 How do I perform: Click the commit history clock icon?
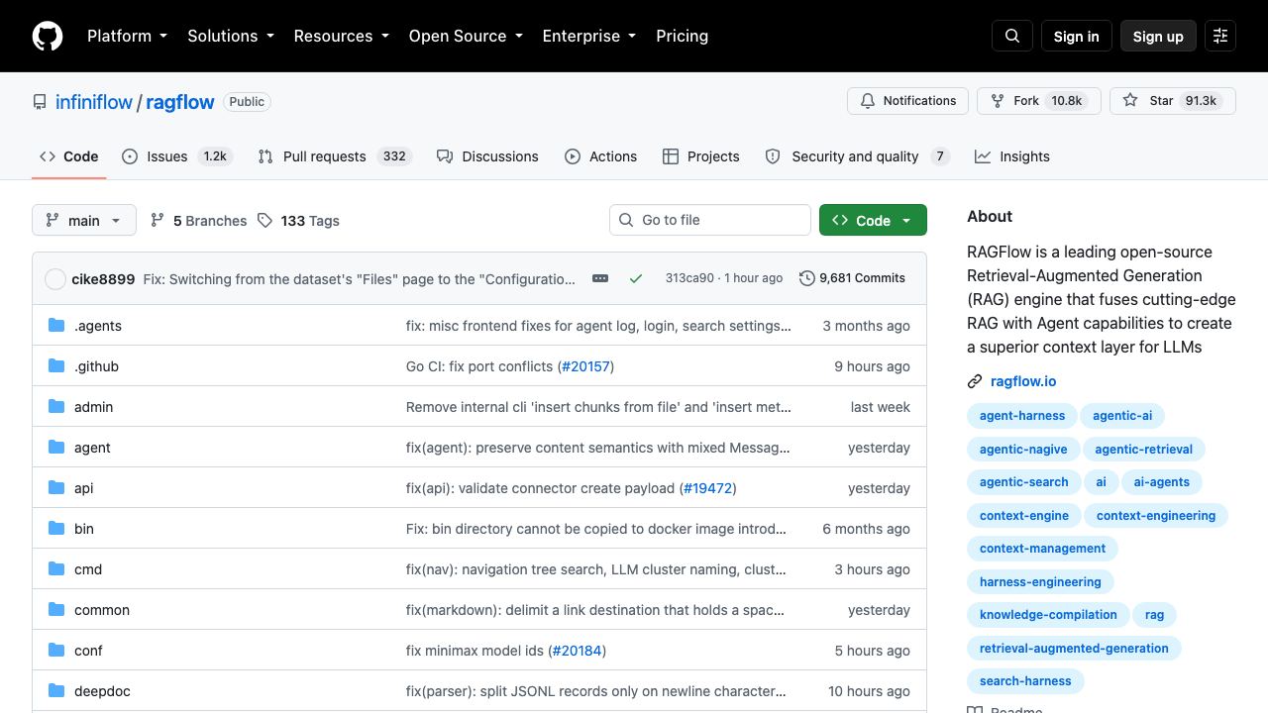tap(807, 278)
